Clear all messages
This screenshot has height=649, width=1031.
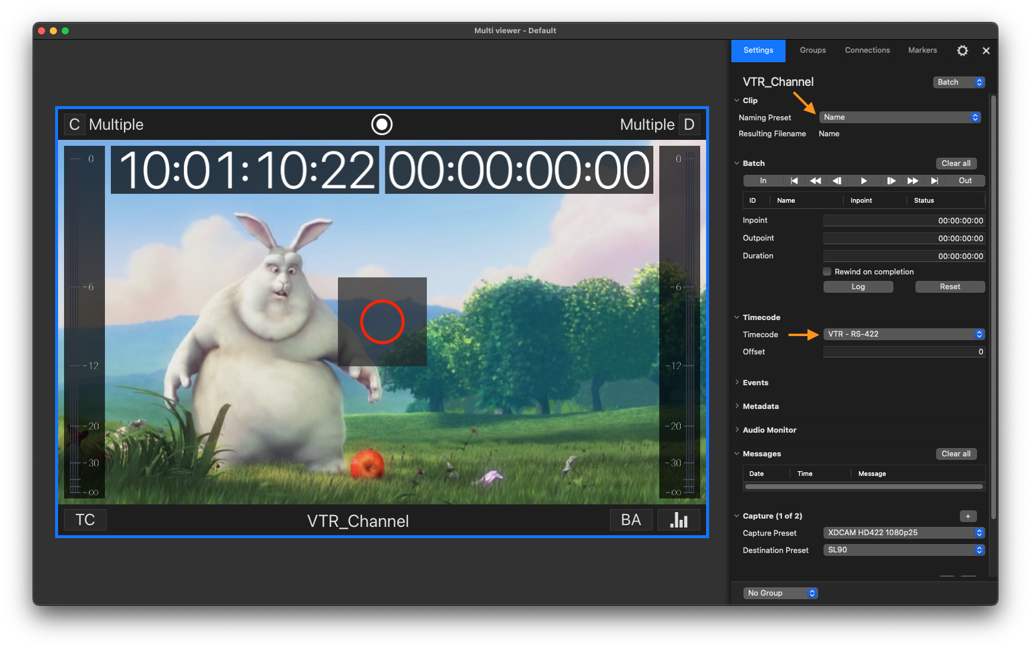click(x=956, y=454)
